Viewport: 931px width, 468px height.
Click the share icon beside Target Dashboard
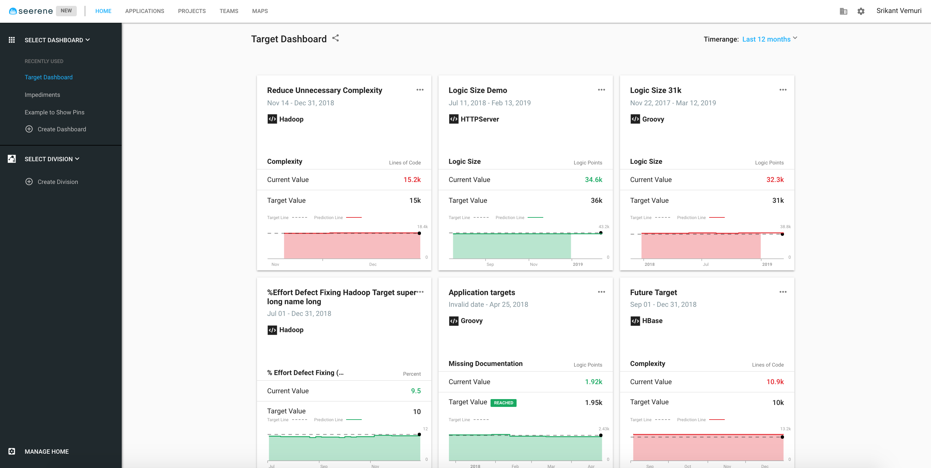coord(335,38)
